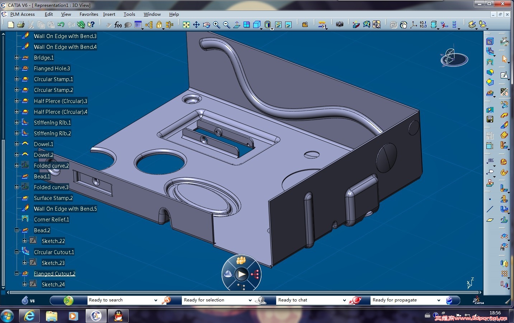
Task: Select Corner Relief.1 in the tree
Action: 52,219
